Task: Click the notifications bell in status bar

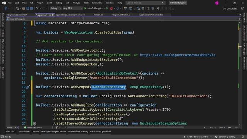Action: click(243, 137)
